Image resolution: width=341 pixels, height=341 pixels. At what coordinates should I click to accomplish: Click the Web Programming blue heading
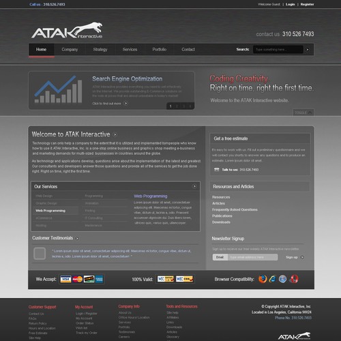151,196
